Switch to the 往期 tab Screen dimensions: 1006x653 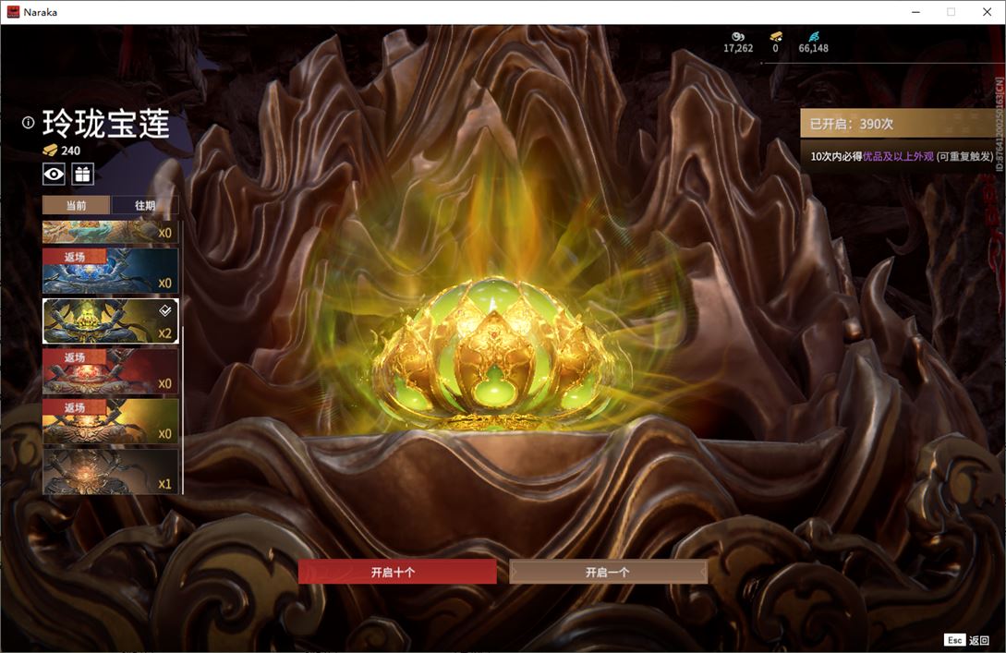tap(145, 205)
